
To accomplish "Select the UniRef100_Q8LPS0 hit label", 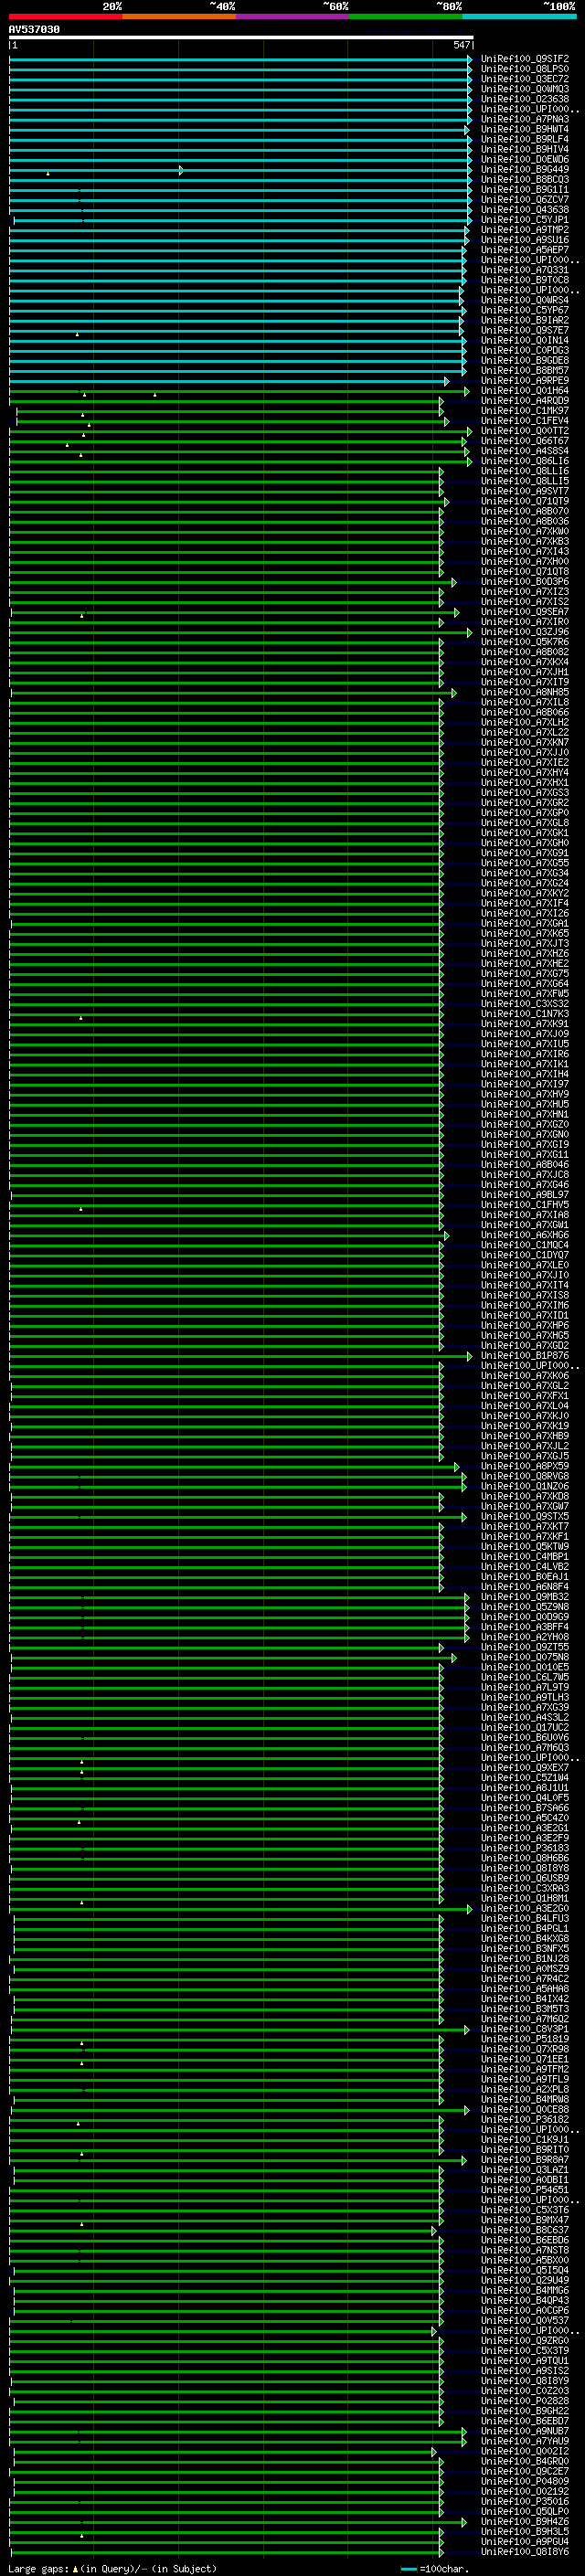I will click(x=524, y=69).
